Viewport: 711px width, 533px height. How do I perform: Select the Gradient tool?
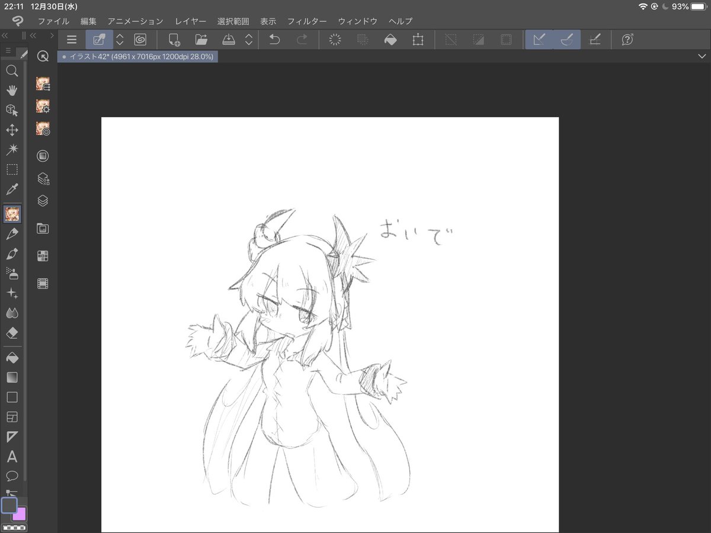pos(11,377)
